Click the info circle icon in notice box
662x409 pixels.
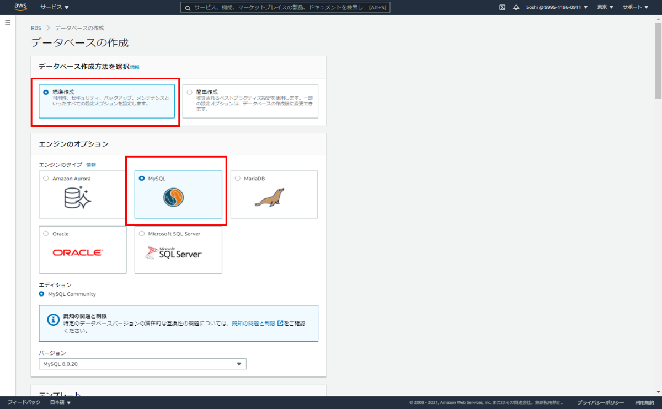tap(53, 320)
